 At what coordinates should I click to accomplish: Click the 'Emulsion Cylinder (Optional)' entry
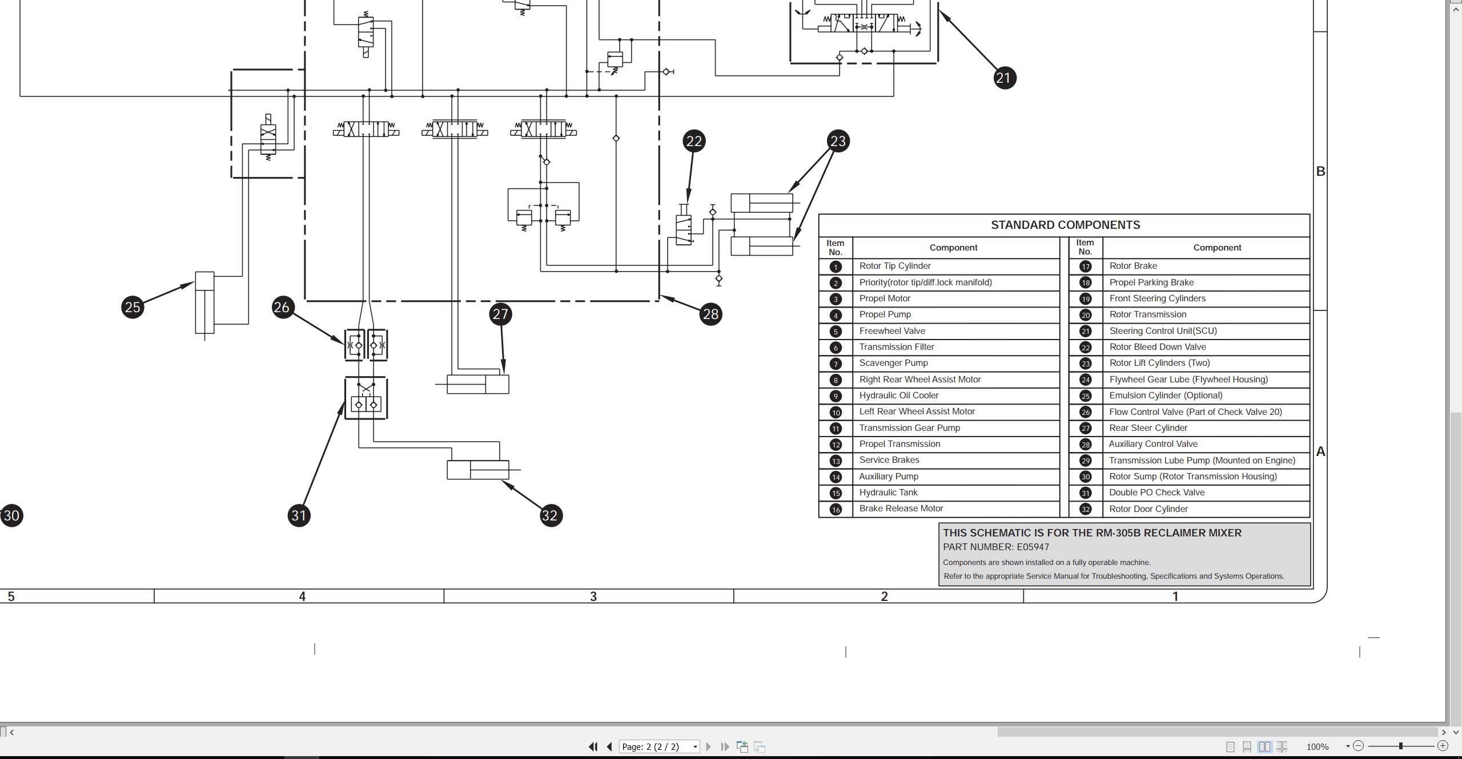click(x=1166, y=395)
